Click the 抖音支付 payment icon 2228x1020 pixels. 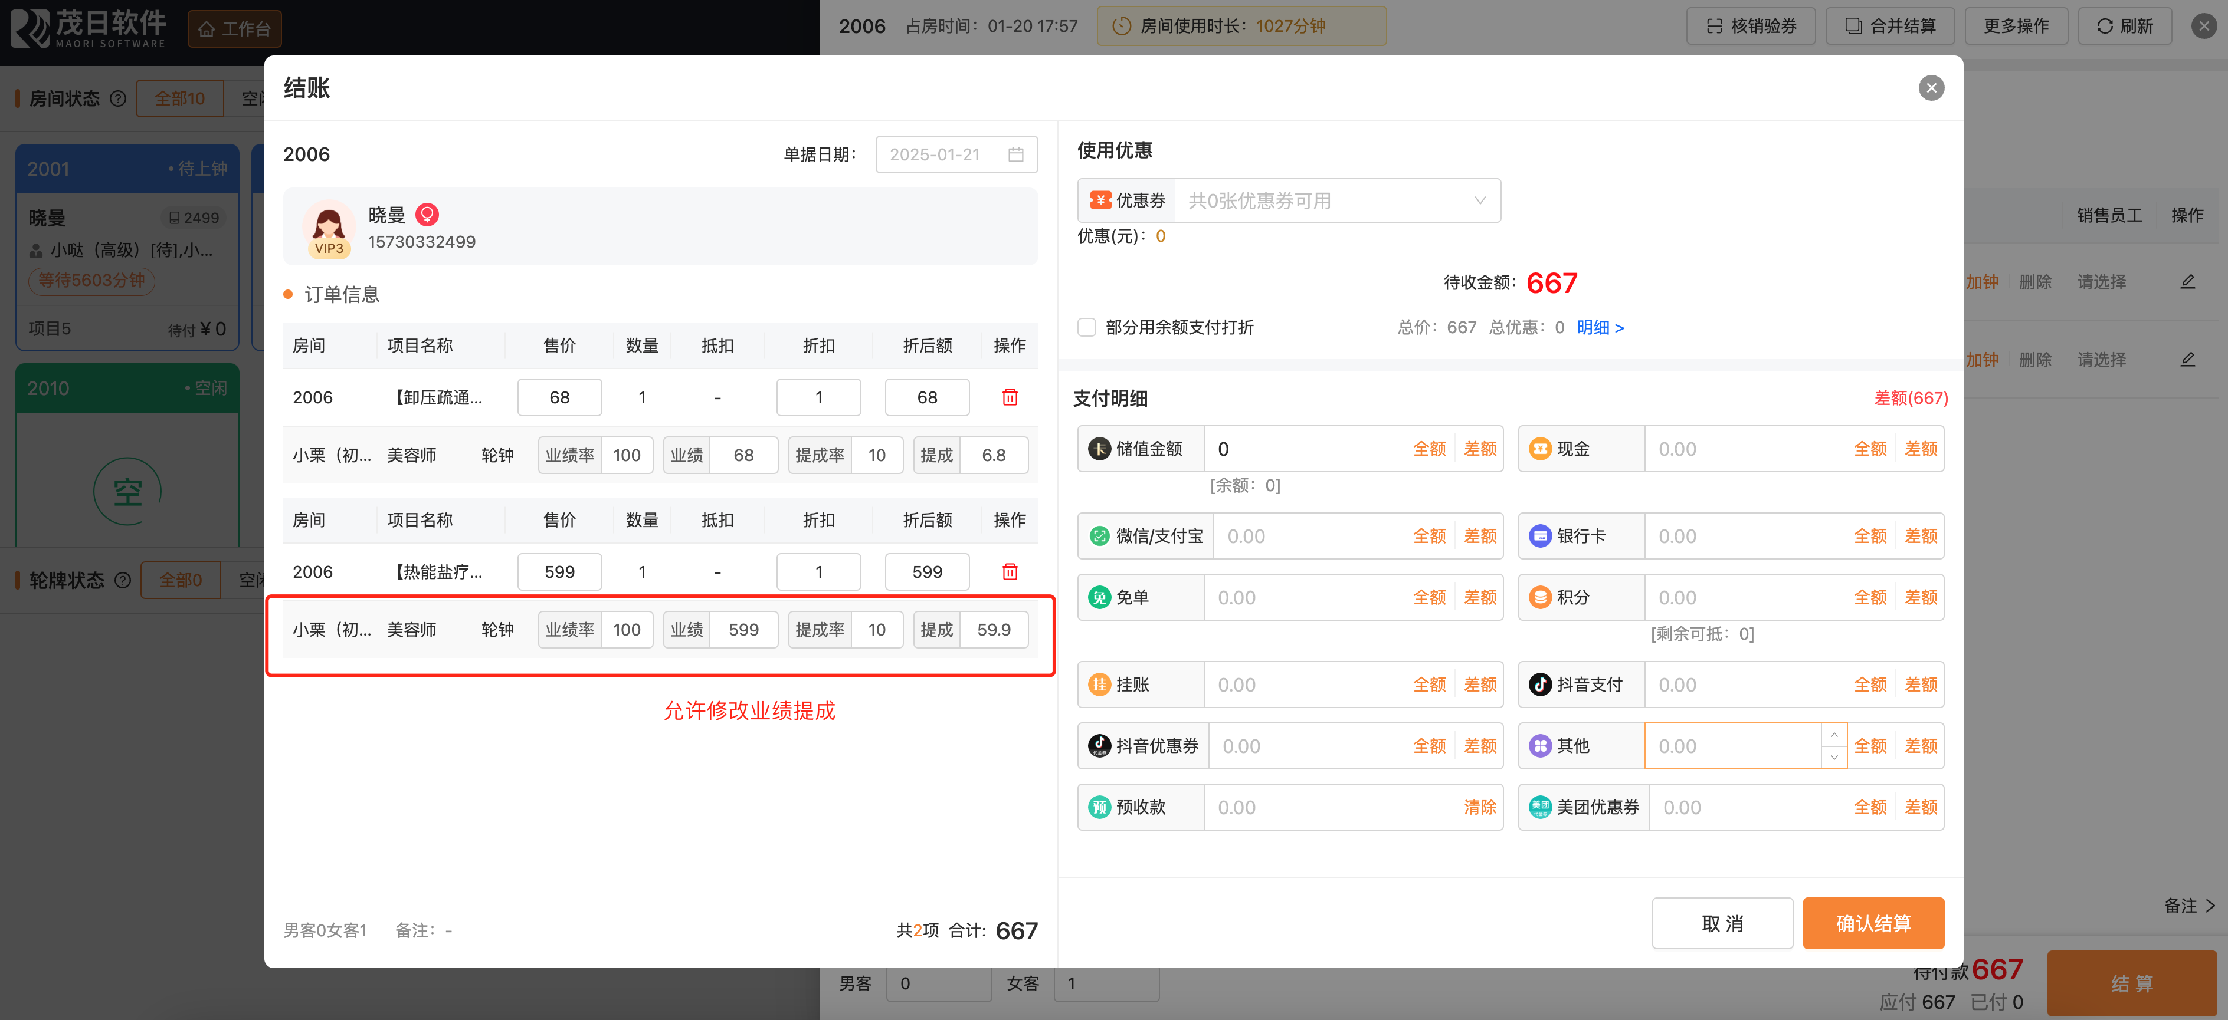pyautogui.click(x=1539, y=685)
